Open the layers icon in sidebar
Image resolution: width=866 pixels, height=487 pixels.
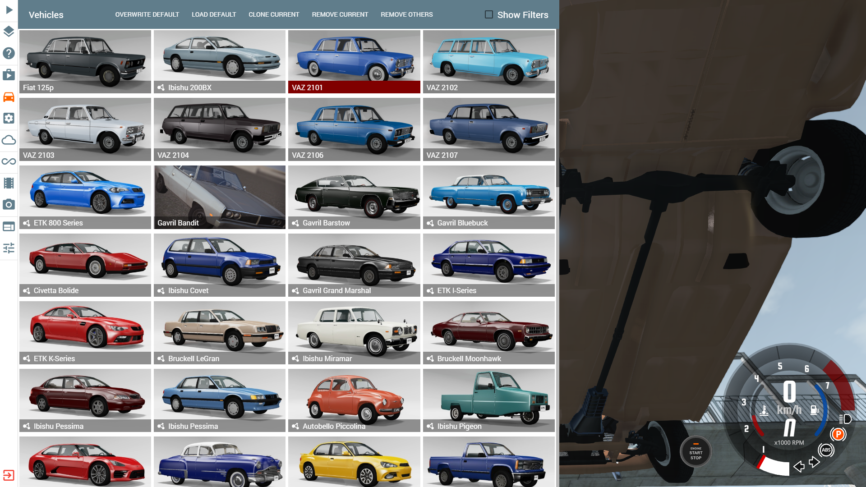pos(9,32)
